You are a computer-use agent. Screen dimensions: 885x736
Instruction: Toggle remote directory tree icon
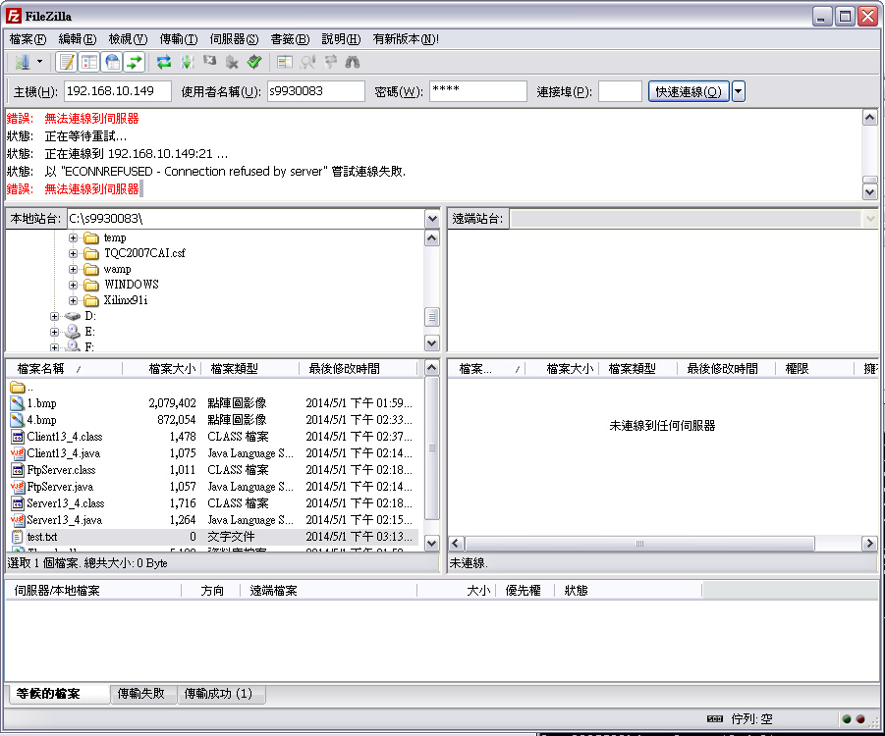(x=112, y=62)
